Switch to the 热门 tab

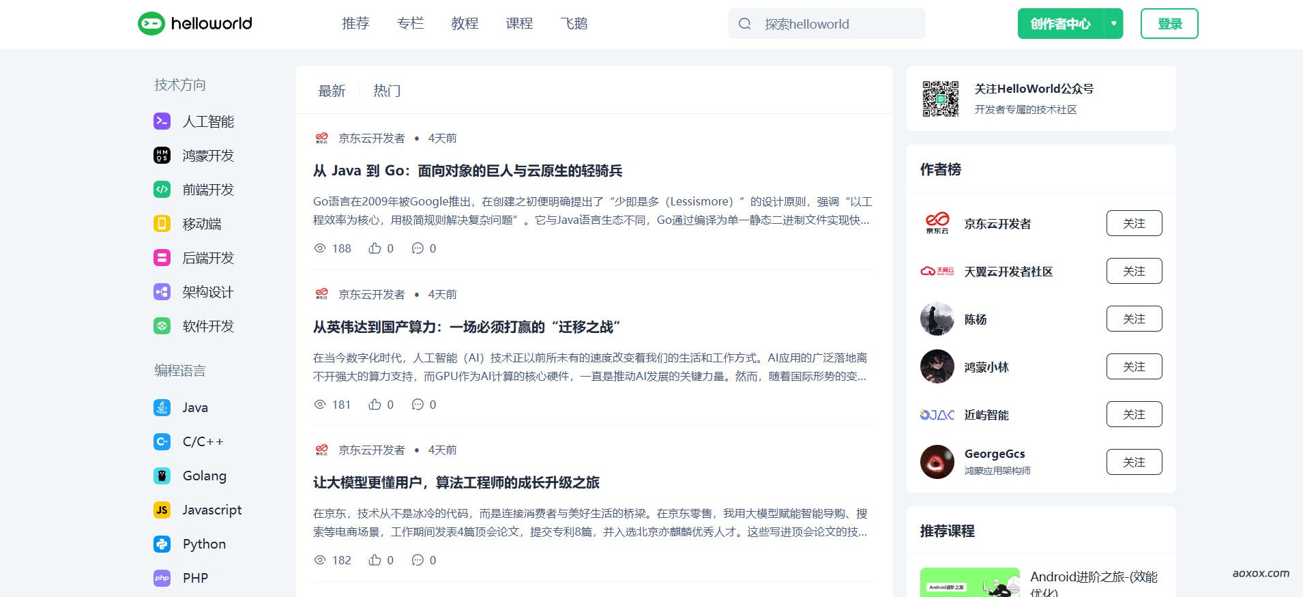point(387,91)
